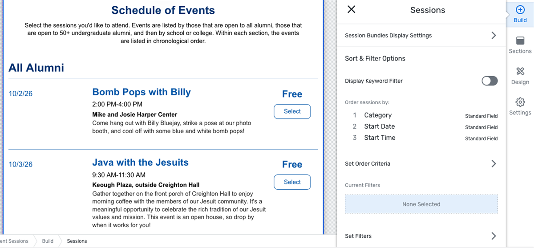Toggle the Display Keyword Filter switch
The height and width of the screenshot is (248, 534).
[x=489, y=81]
